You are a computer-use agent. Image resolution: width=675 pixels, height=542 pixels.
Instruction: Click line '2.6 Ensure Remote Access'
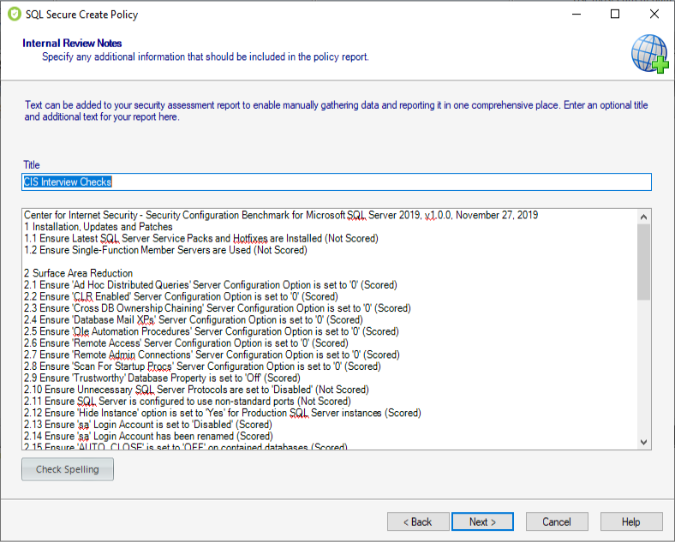coord(187,342)
